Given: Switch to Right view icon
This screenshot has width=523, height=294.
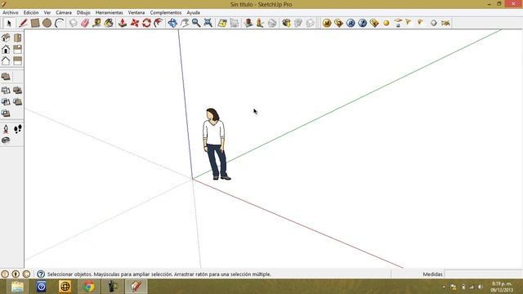Looking at the screenshot, I should pyautogui.click(x=18, y=49).
